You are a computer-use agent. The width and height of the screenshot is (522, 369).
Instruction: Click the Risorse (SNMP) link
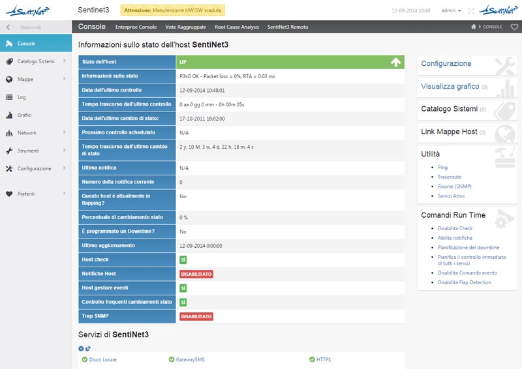click(x=454, y=186)
